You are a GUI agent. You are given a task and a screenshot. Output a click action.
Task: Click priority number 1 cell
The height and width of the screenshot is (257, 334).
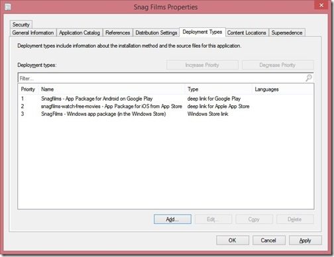pyautogui.click(x=23, y=99)
